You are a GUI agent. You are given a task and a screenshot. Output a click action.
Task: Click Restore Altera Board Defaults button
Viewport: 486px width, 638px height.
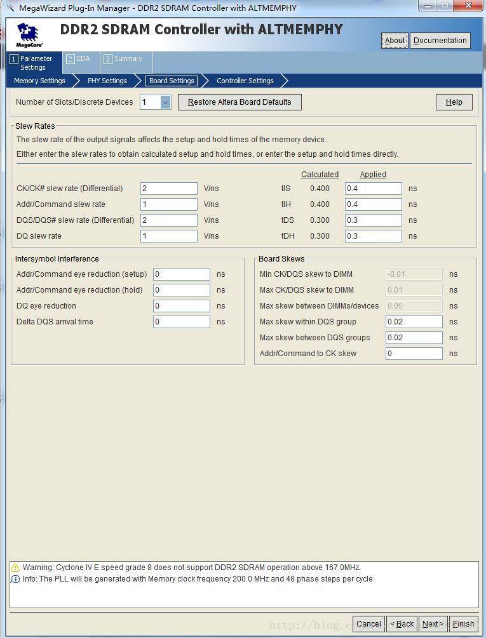tap(240, 102)
